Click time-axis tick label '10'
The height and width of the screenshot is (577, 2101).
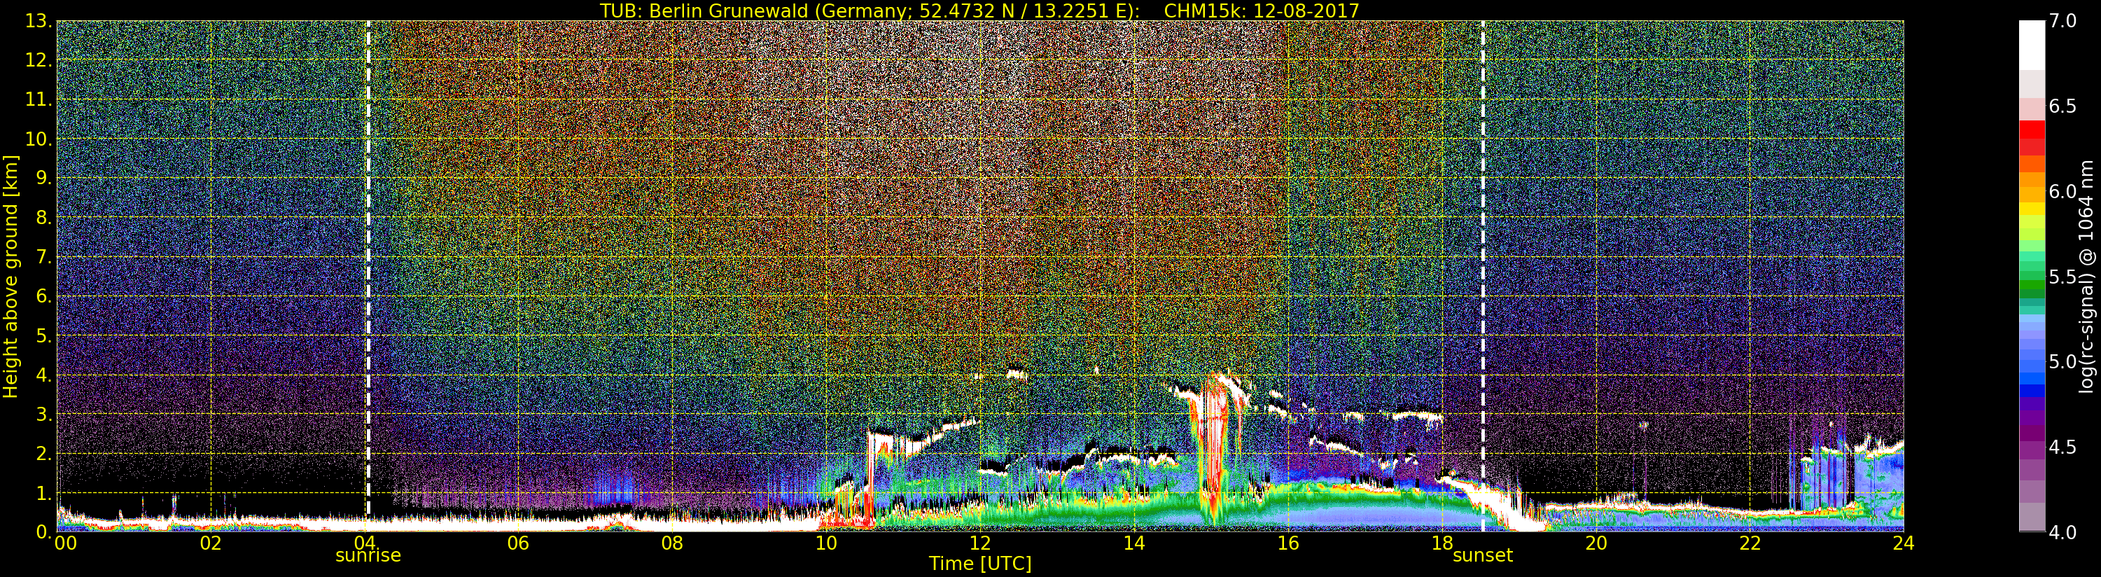(826, 543)
